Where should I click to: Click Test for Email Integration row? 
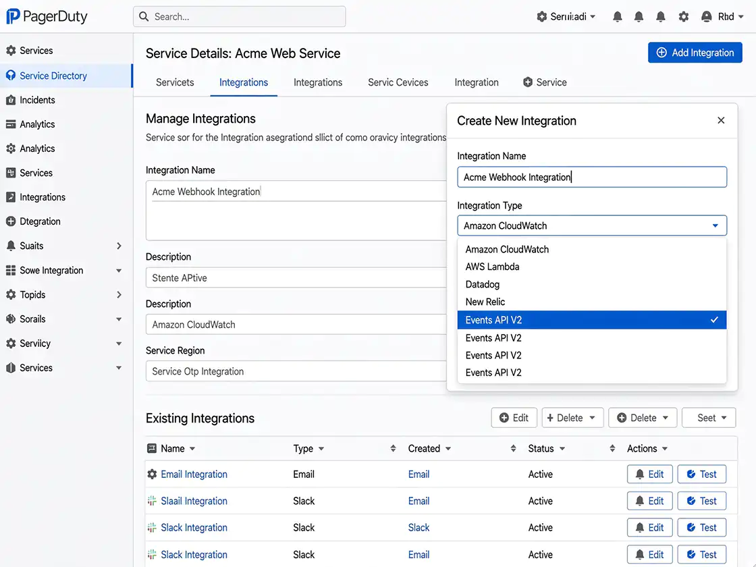[x=701, y=474]
